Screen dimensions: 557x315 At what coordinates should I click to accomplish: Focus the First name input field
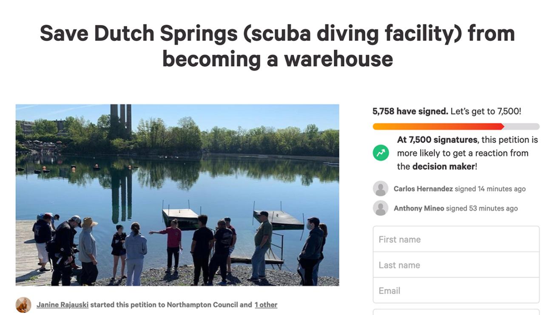point(456,239)
